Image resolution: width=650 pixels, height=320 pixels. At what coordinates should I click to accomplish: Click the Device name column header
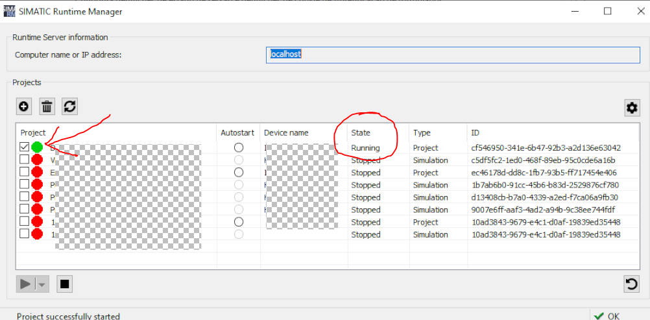point(286,132)
